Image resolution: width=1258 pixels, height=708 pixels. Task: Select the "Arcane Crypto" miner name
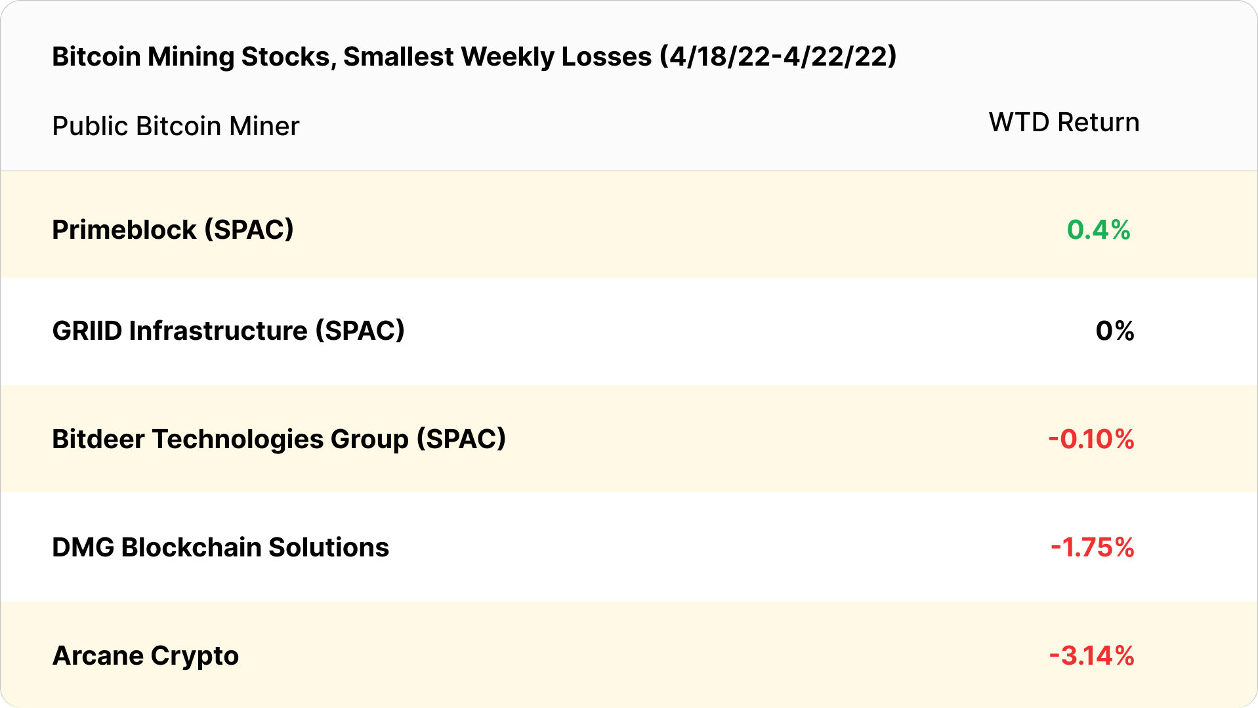[x=145, y=656]
